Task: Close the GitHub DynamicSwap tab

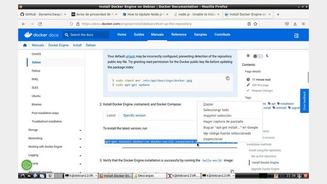Action: (x=65, y=14)
